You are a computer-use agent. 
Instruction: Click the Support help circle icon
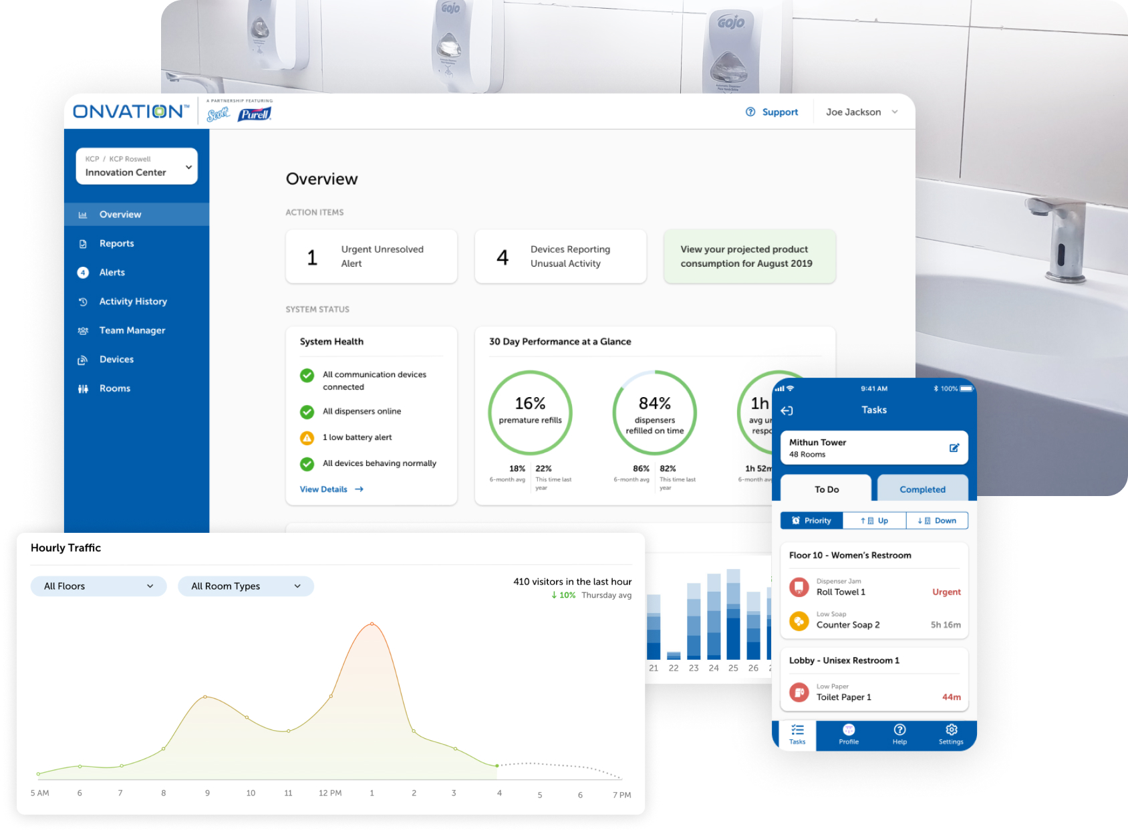(x=750, y=112)
